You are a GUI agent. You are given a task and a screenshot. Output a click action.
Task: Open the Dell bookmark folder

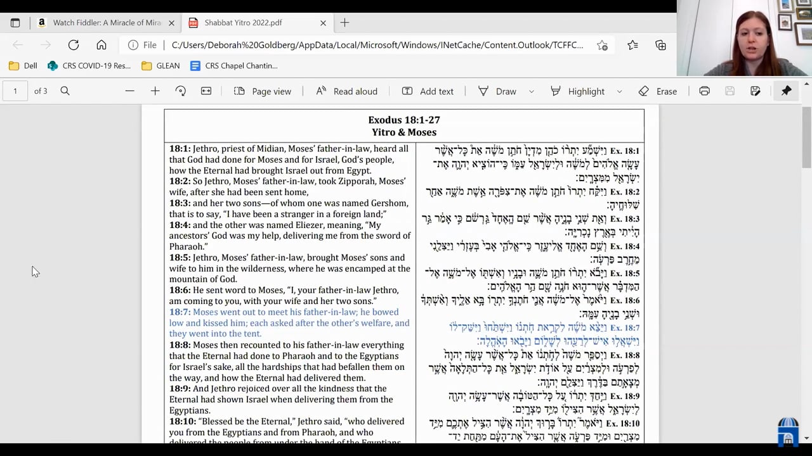click(23, 65)
